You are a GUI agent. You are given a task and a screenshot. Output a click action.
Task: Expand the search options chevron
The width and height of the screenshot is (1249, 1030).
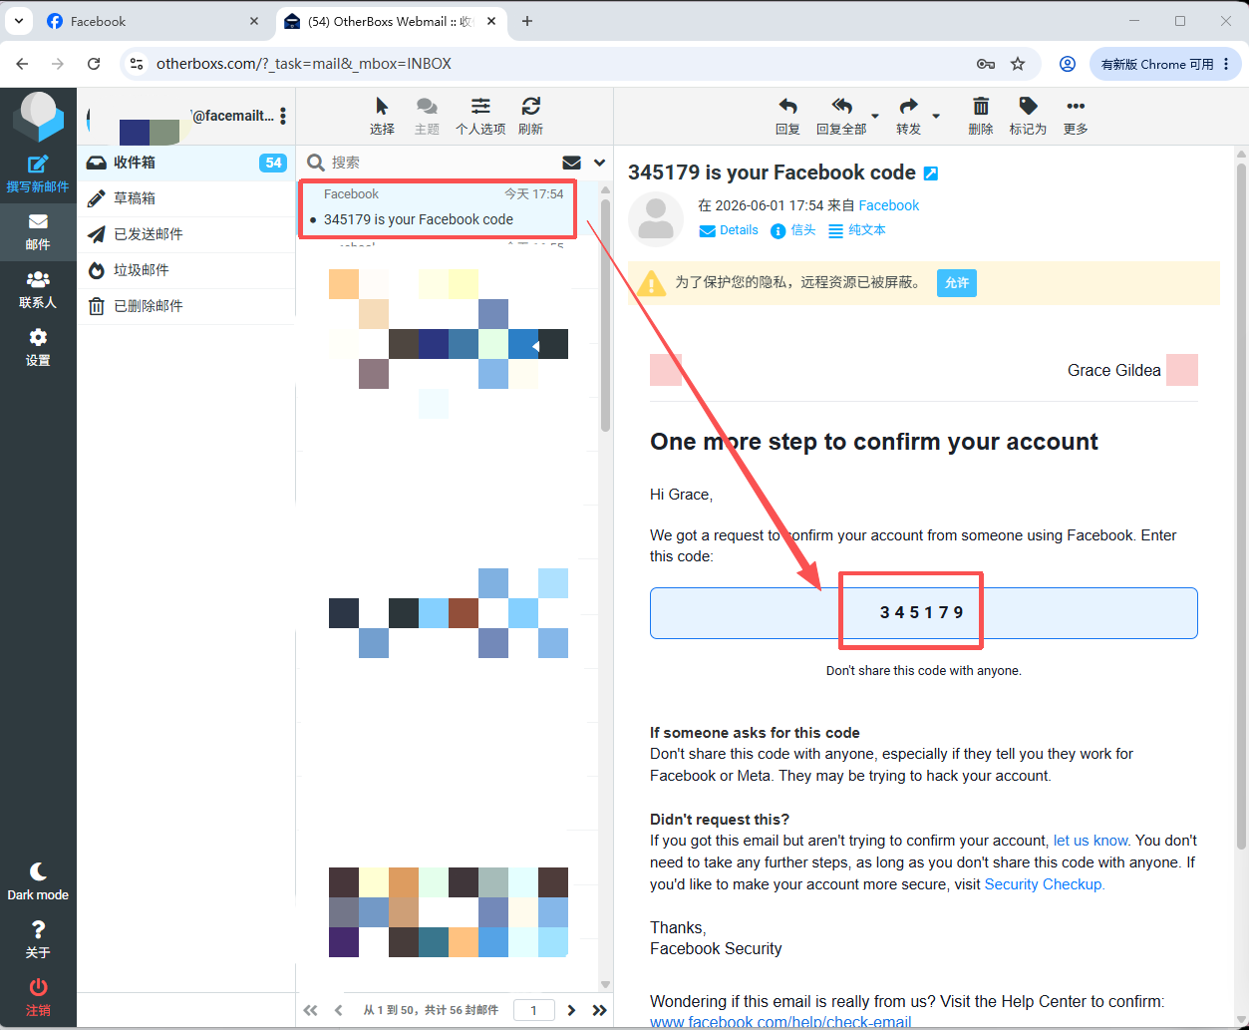click(x=599, y=163)
